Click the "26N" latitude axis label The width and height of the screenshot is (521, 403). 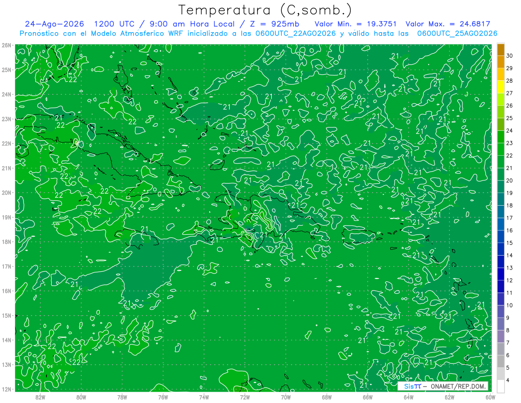coord(7,45)
